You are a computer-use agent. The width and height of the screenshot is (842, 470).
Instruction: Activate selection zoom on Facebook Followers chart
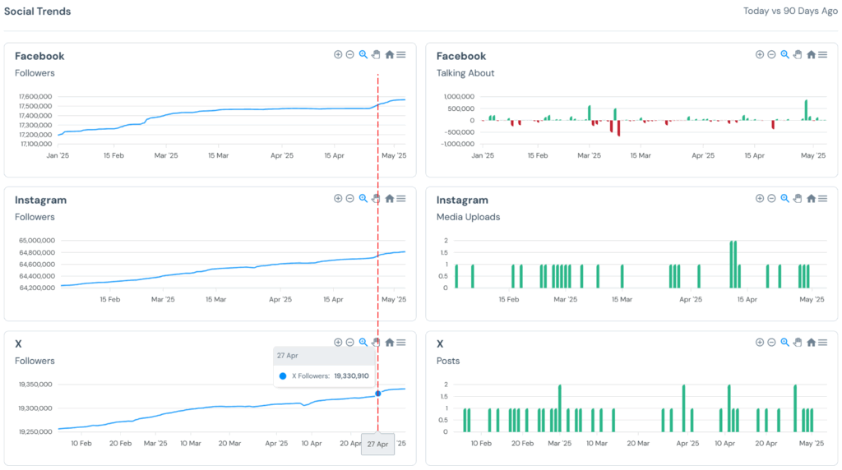pyautogui.click(x=363, y=55)
